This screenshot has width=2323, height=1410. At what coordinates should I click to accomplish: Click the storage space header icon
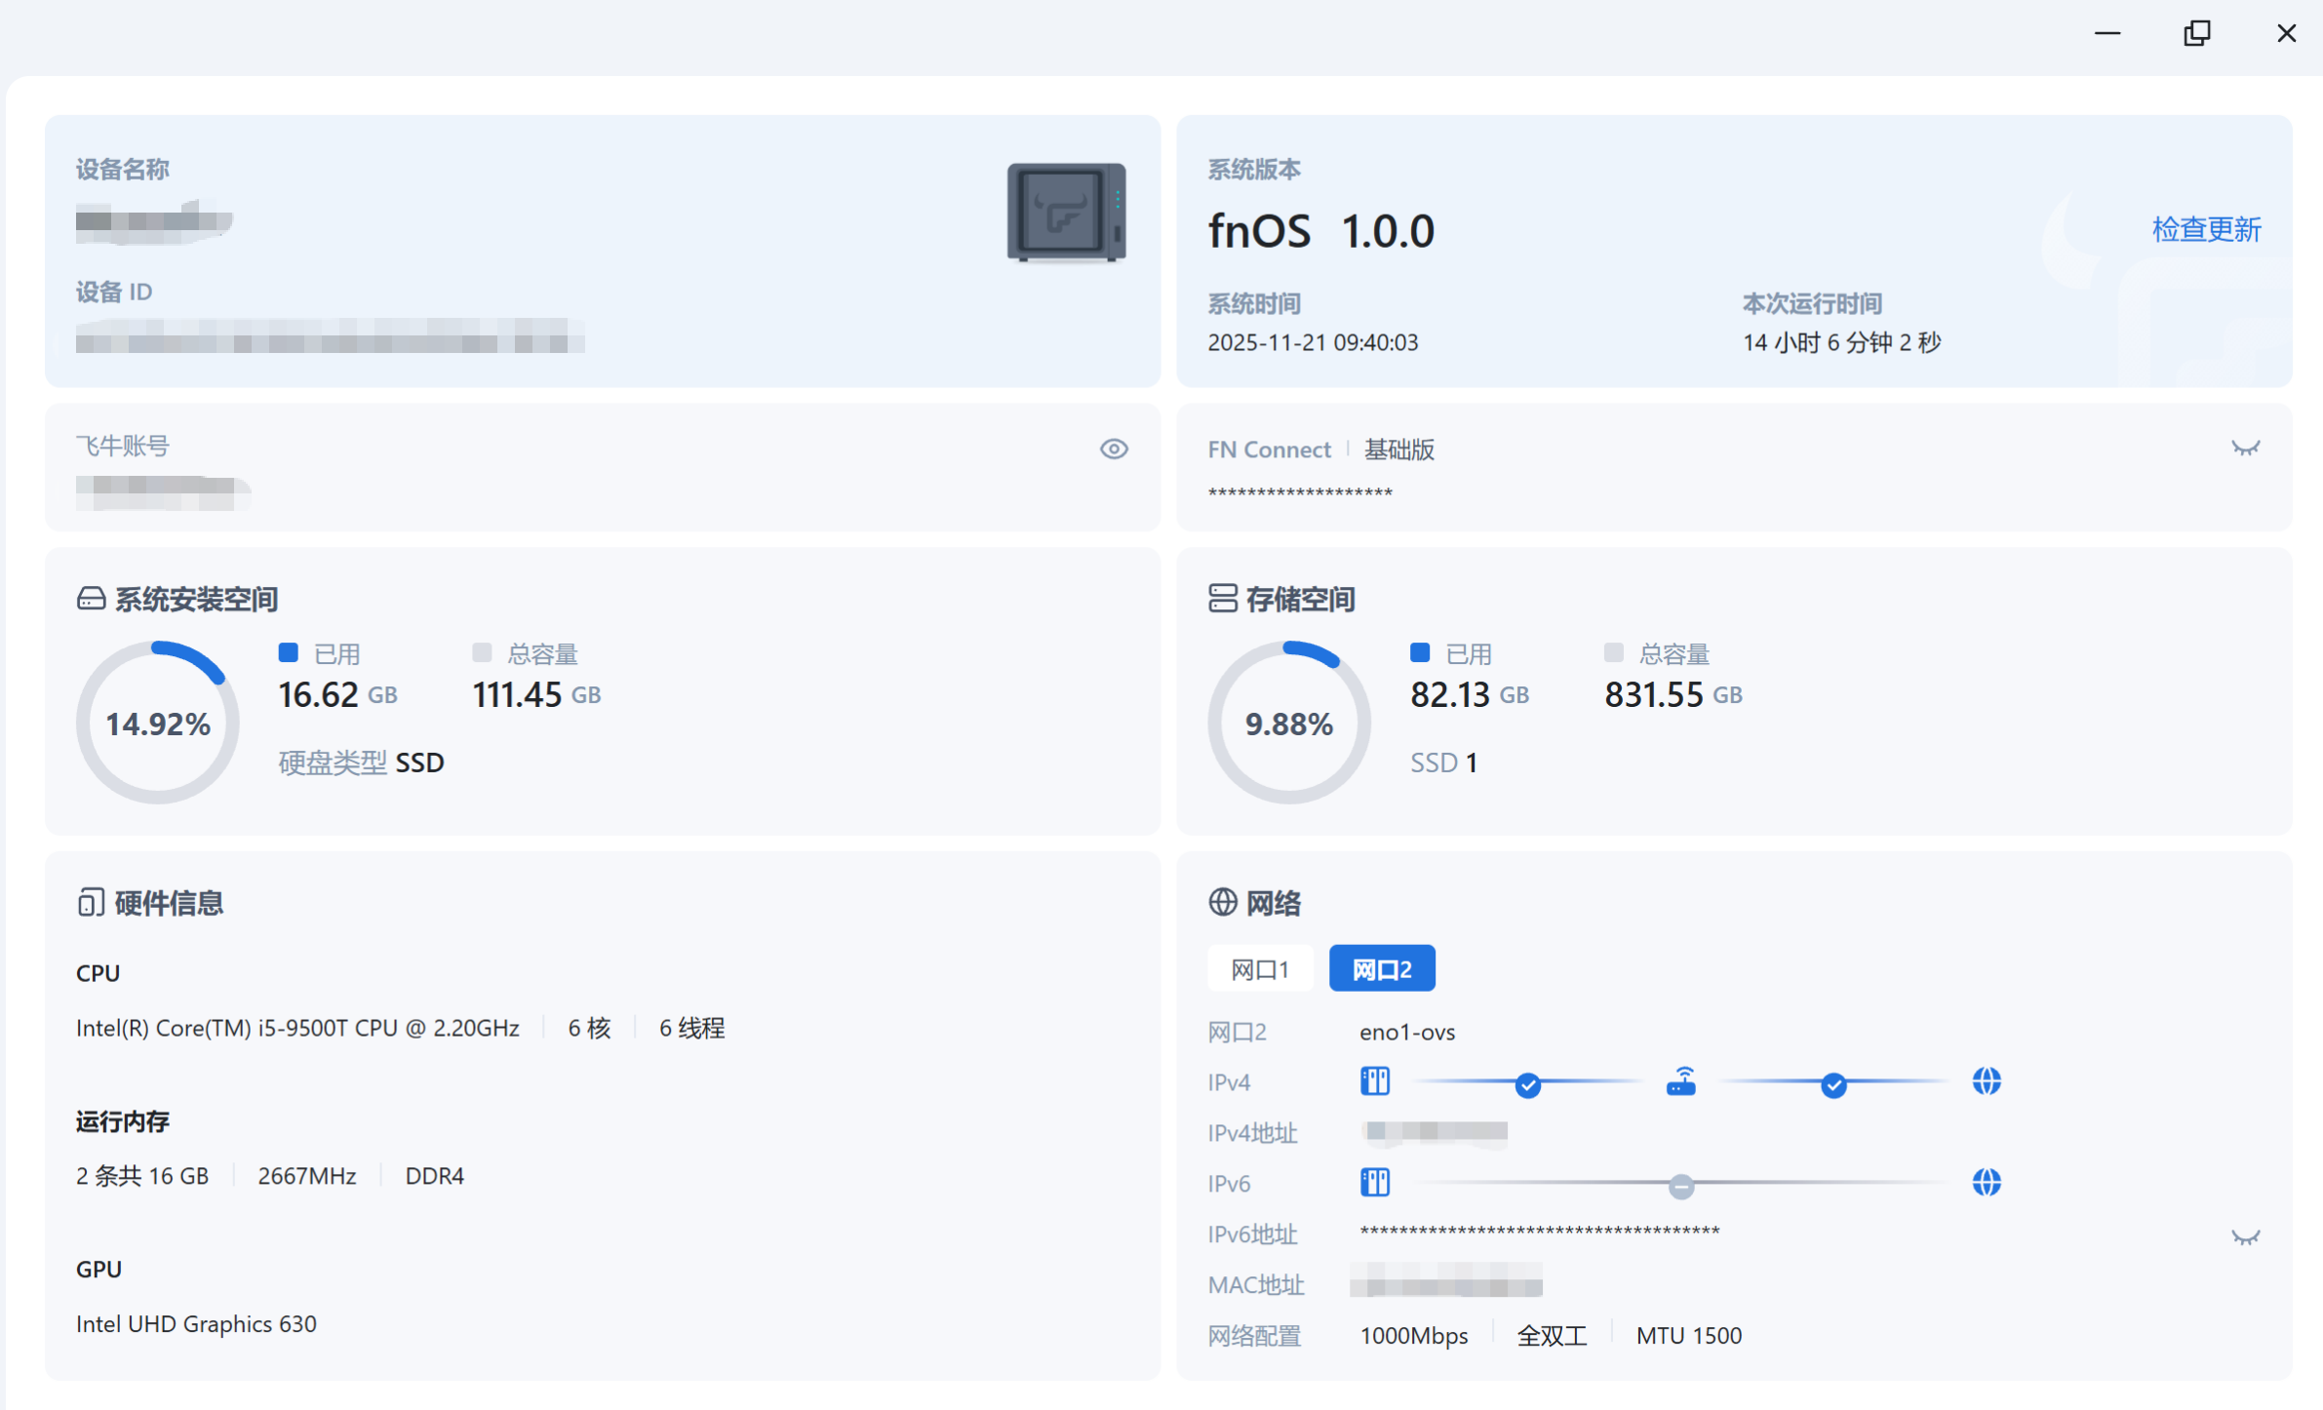point(1222,599)
